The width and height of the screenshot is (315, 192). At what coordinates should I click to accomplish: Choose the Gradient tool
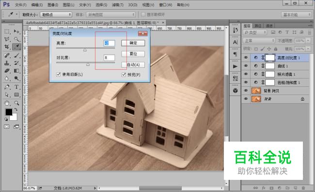(16, 71)
